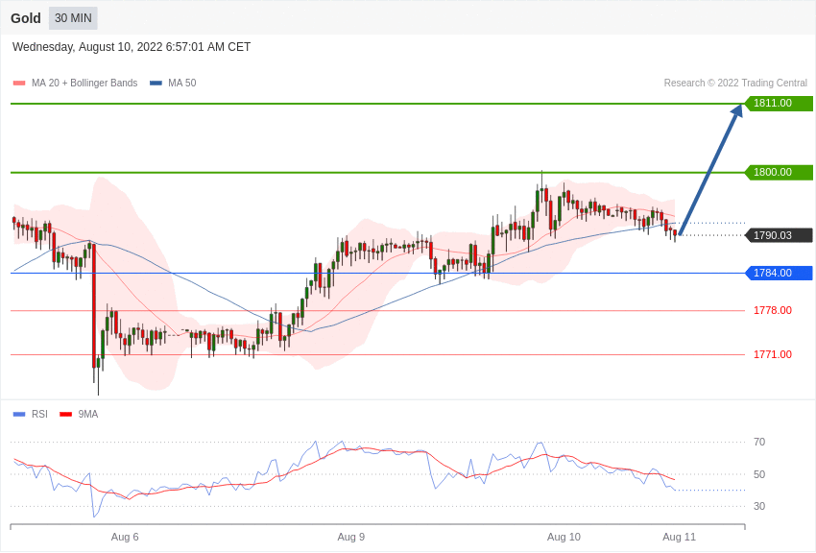Viewport: 816px width, 553px height.
Task: Click the red 1778.00 support value
Action: pyautogui.click(x=772, y=310)
